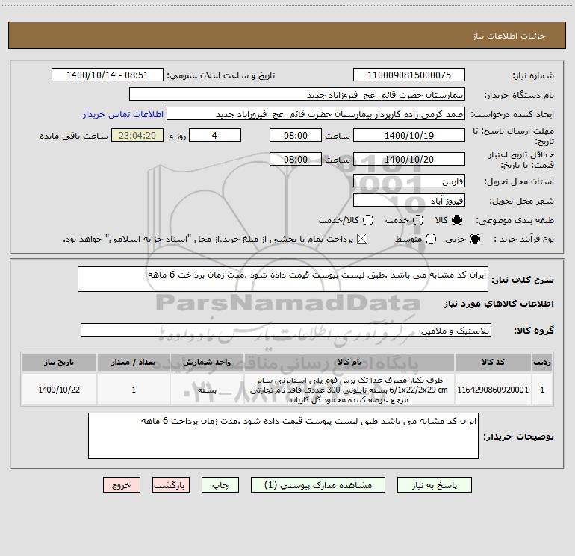
Task: Open اطلاعات تماس خریدار link
Action: tap(123, 114)
